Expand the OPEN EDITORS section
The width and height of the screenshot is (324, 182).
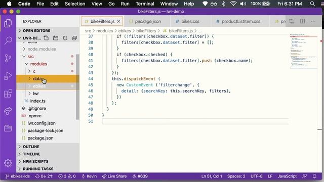(48, 30)
